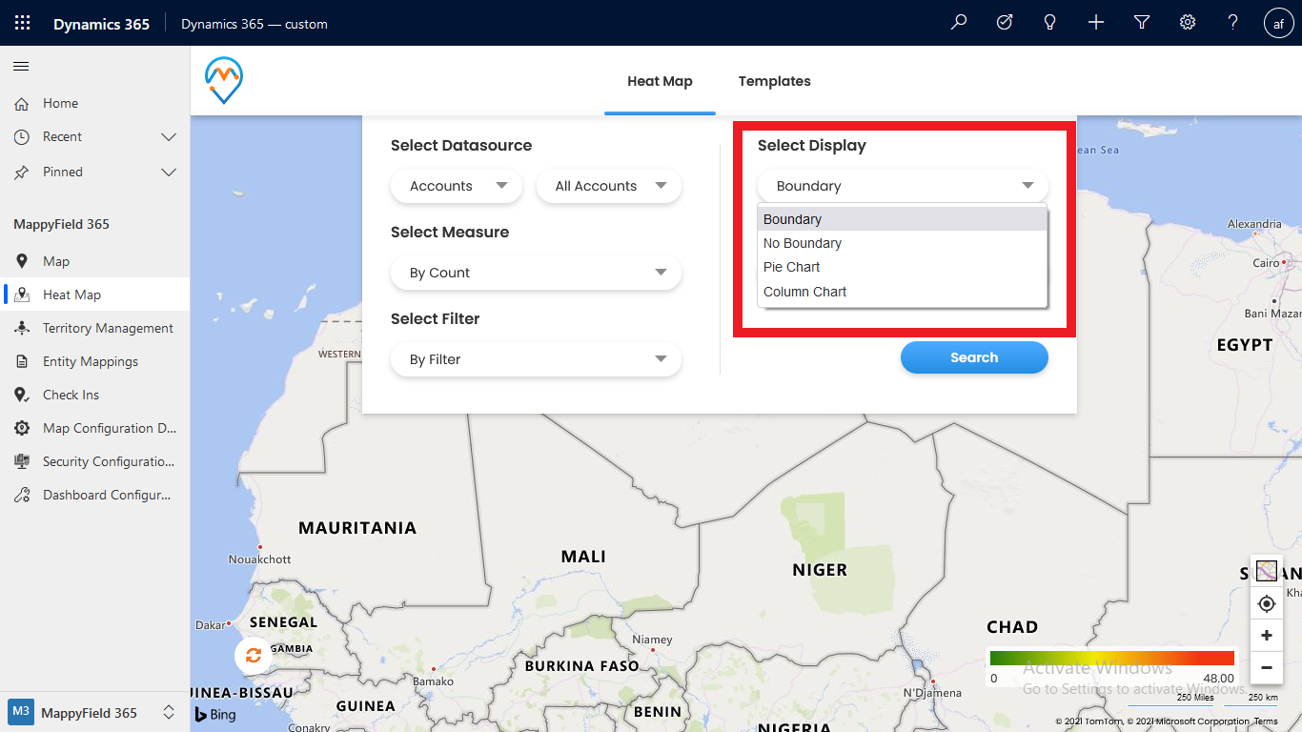Switch to the Heat Map tab
Image resolution: width=1302 pixels, height=732 pixels.
tap(660, 81)
